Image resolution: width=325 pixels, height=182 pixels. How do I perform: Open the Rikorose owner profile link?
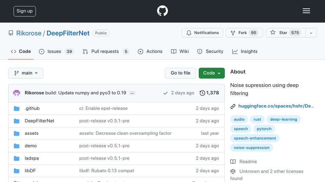click(x=29, y=33)
